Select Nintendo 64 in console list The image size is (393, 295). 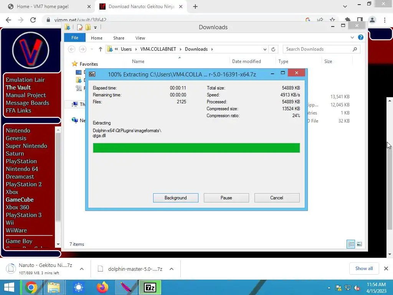tap(22, 169)
